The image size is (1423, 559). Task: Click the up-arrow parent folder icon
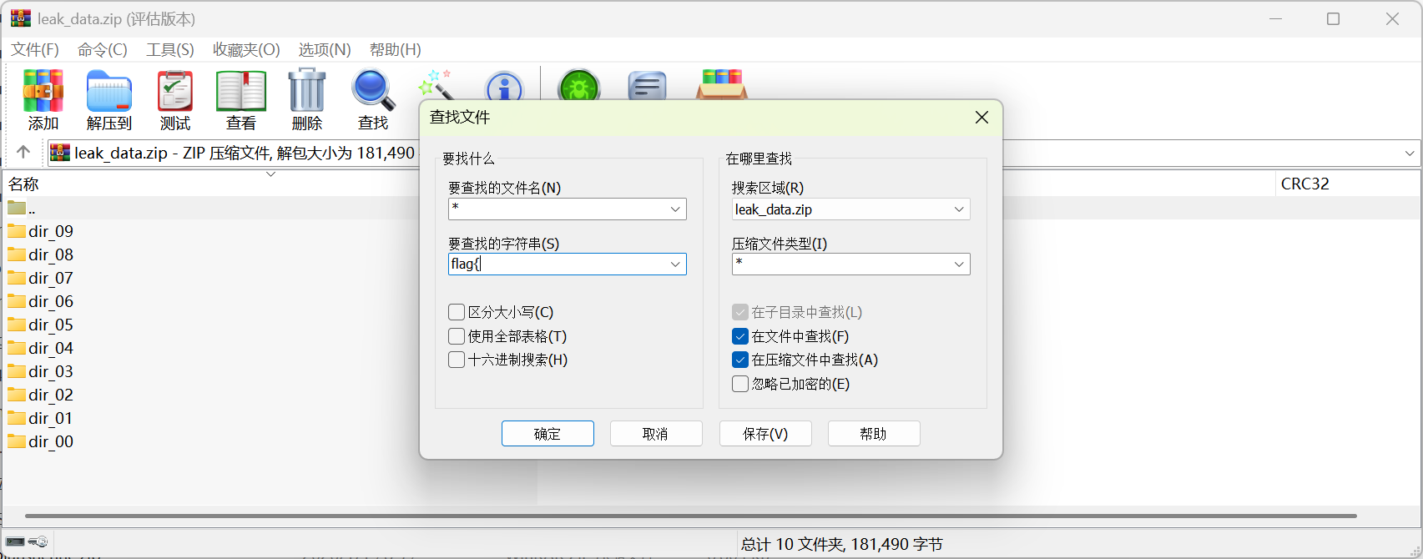pos(23,152)
